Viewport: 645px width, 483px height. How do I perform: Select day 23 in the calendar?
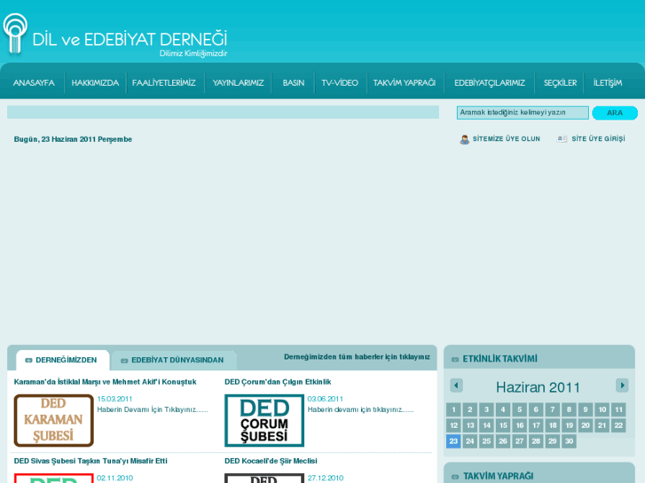click(x=453, y=441)
